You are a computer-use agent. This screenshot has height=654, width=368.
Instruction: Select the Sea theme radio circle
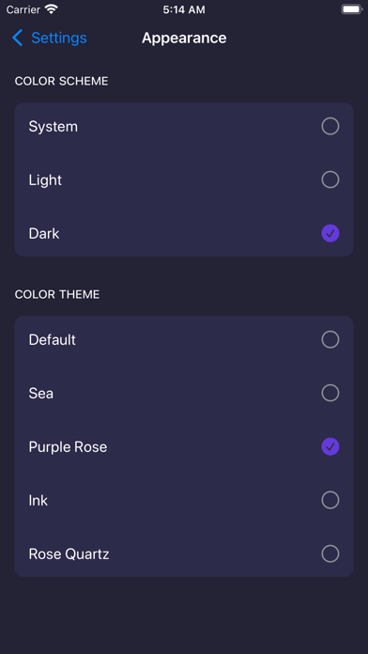[330, 393]
